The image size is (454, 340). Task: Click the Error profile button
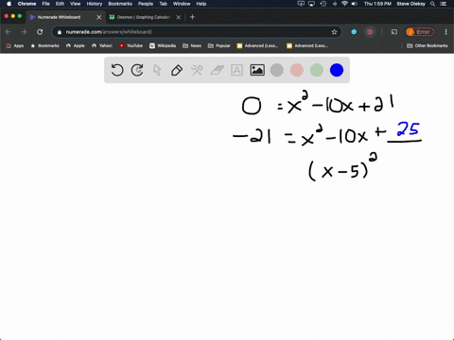(420, 32)
